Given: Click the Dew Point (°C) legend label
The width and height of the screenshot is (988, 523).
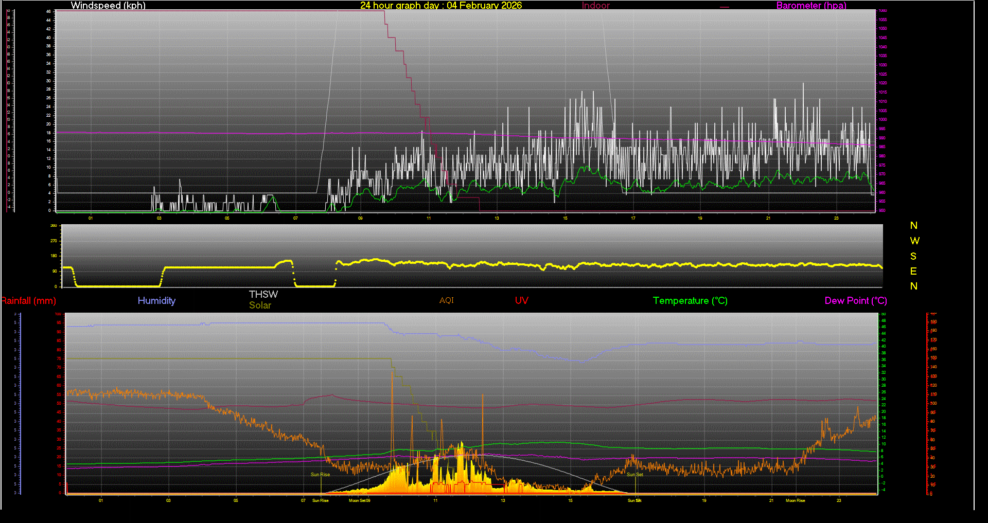Looking at the screenshot, I should click(x=855, y=301).
